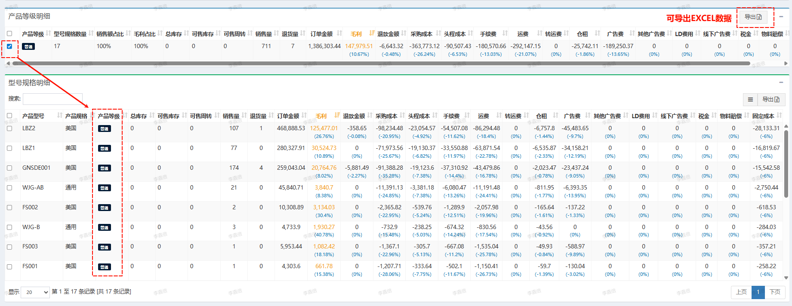Sort the lower table by 销售量 column
The height and width of the screenshot is (306, 792).
point(231,116)
